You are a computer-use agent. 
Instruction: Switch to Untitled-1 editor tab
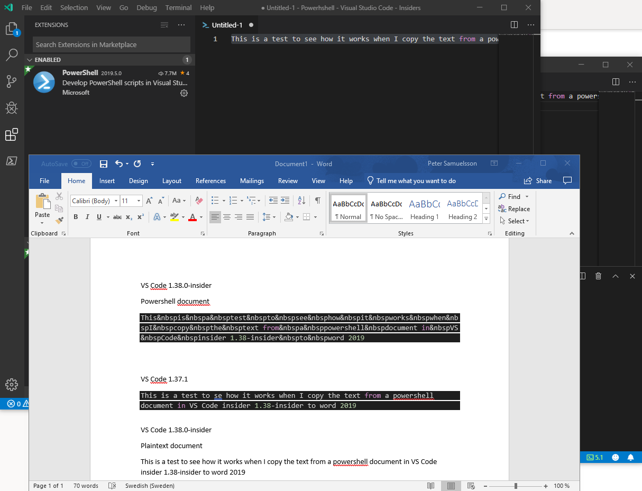point(227,25)
